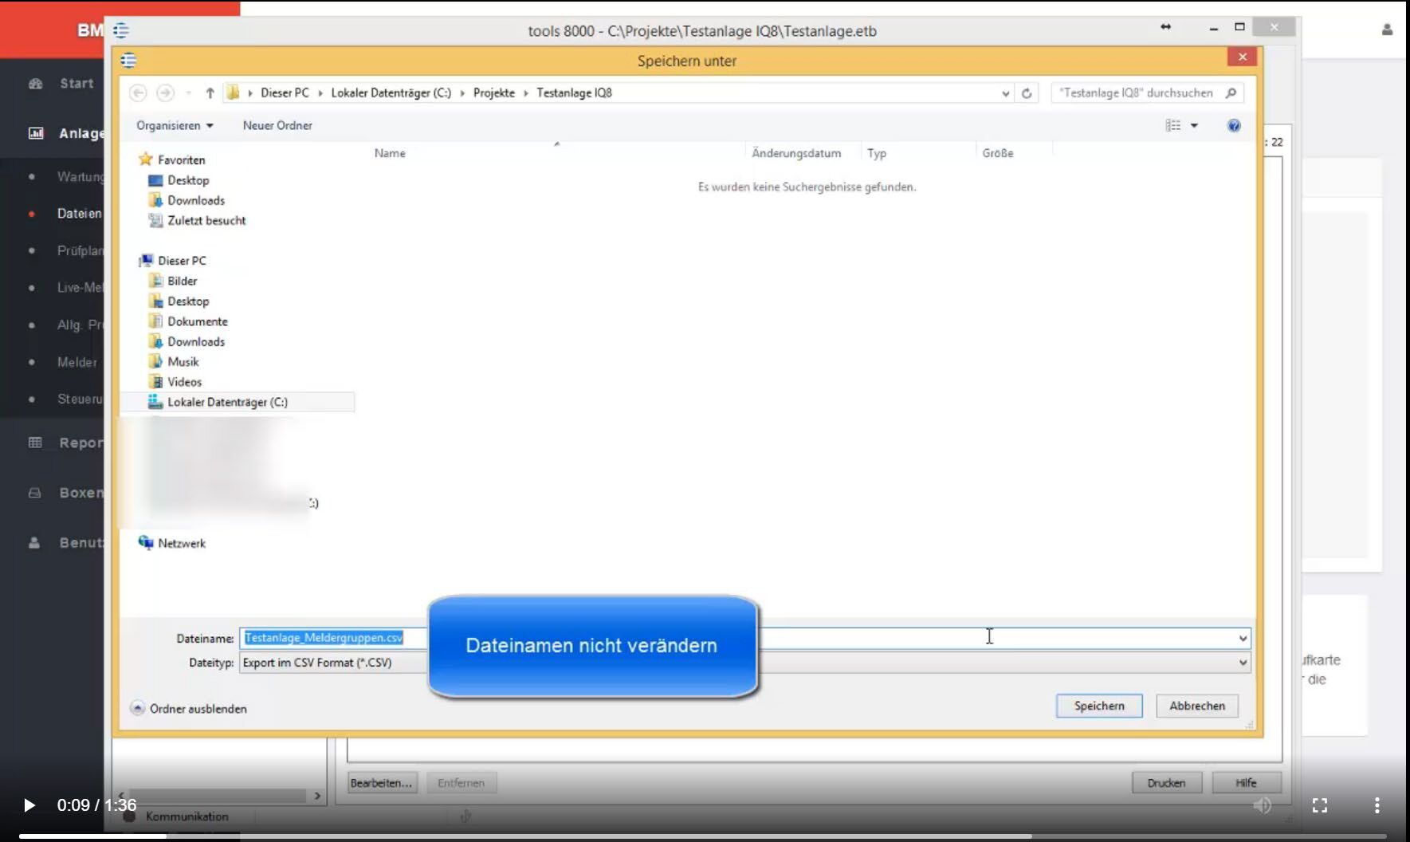Click Neuer Ordner in the dialog toolbar

point(277,125)
